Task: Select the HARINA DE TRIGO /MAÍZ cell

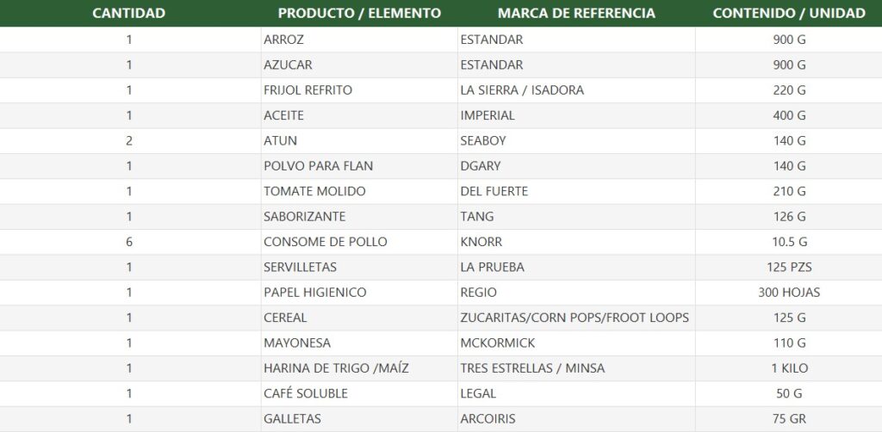Action: tap(359, 368)
